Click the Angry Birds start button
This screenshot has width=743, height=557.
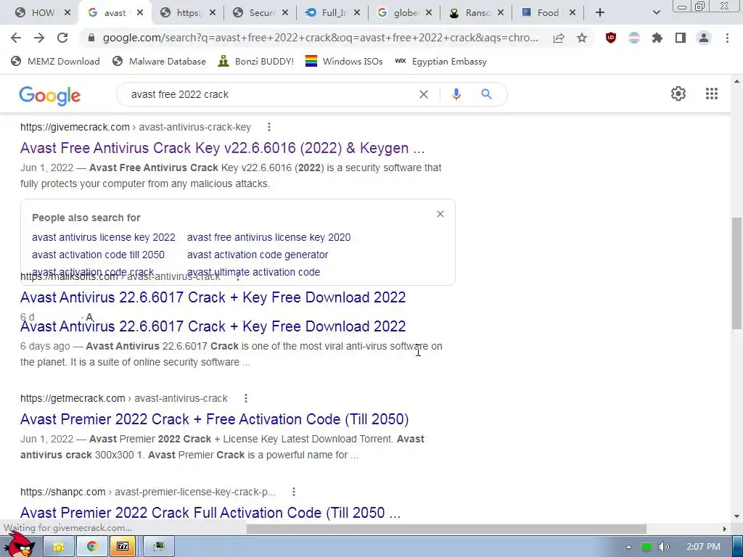point(20,545)
